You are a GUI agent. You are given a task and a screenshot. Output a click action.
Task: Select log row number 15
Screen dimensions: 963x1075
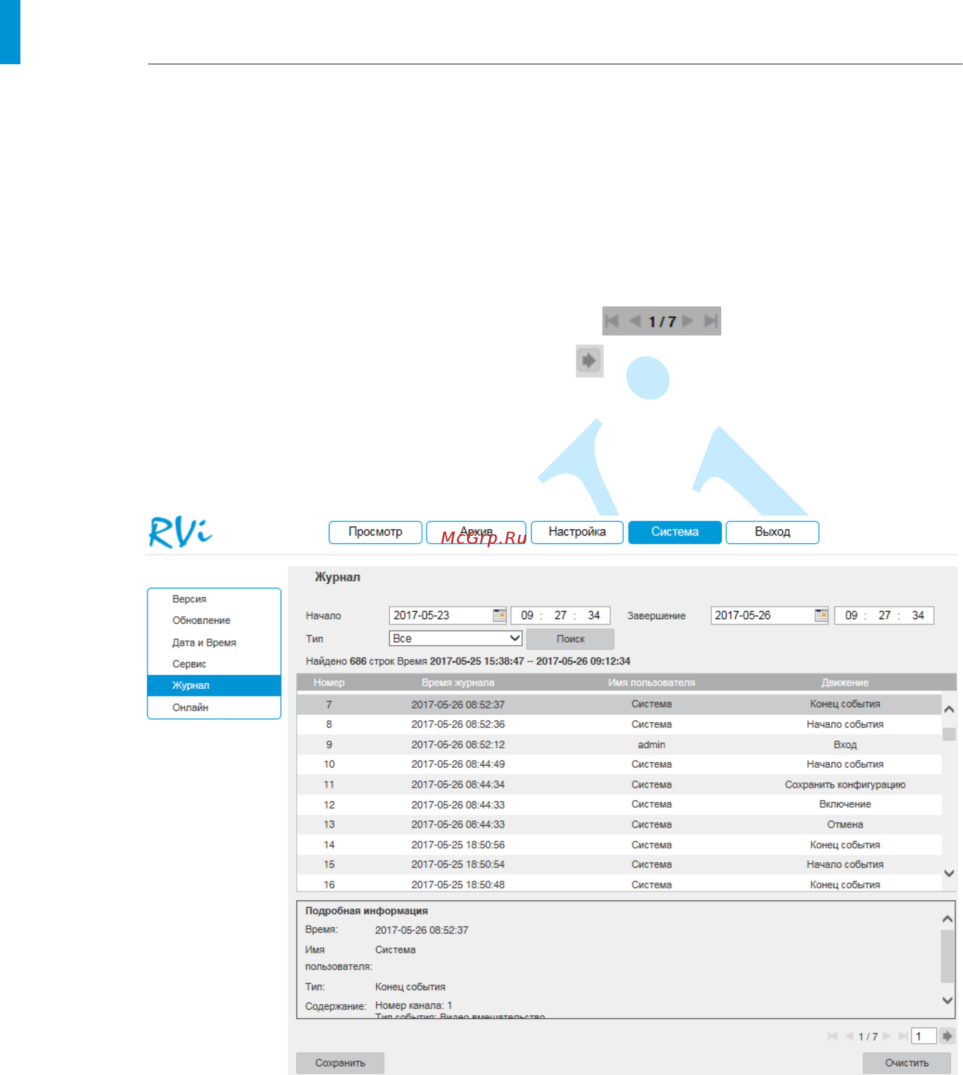(619, 864)
